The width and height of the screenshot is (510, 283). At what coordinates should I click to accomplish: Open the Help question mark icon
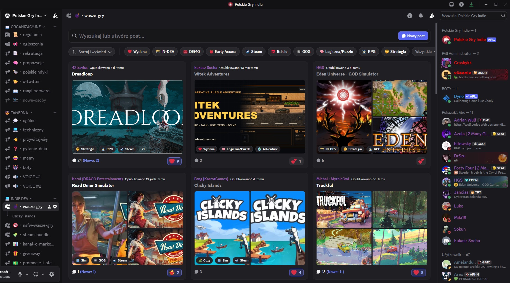pyautogui.click(x=461, y=4)
